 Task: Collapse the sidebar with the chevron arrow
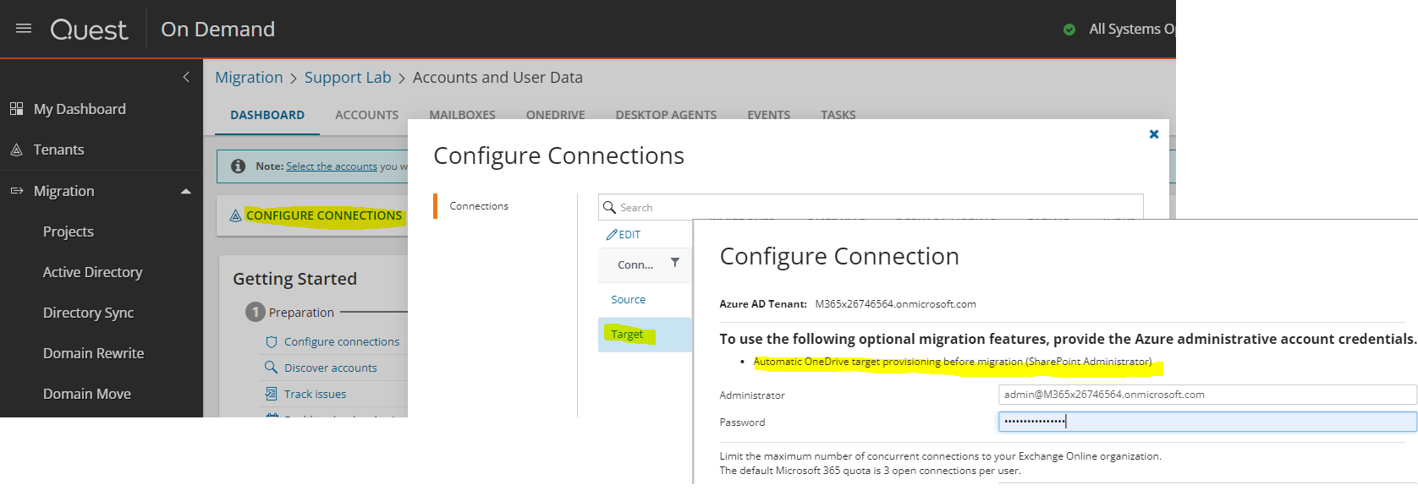coord(186,77)
